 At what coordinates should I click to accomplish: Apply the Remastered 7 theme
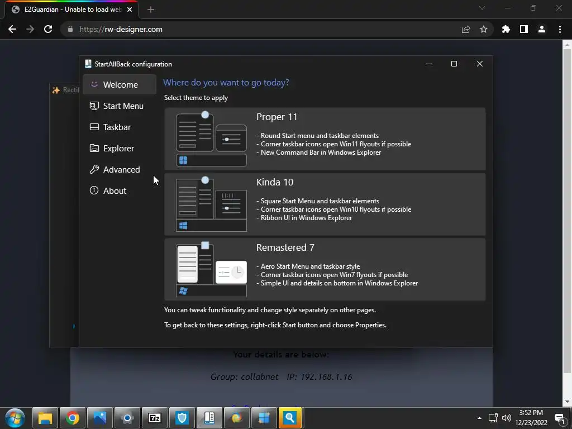click(325, 269)
